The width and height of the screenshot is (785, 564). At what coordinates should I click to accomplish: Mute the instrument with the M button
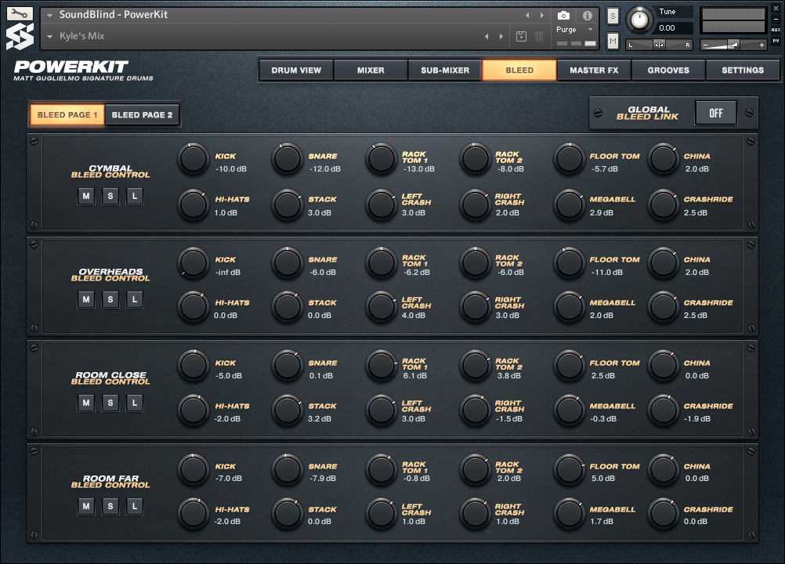(x=613, y=40)
